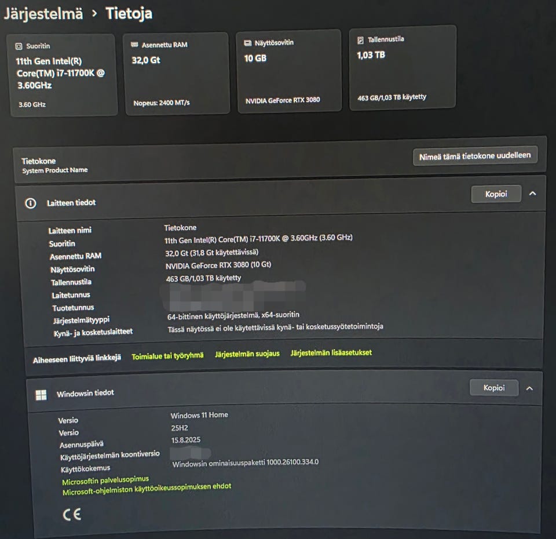Open Microsoftin palvelusopimus link
The height and width of the screenshot is (539, 556).
[x=105, y=480]
